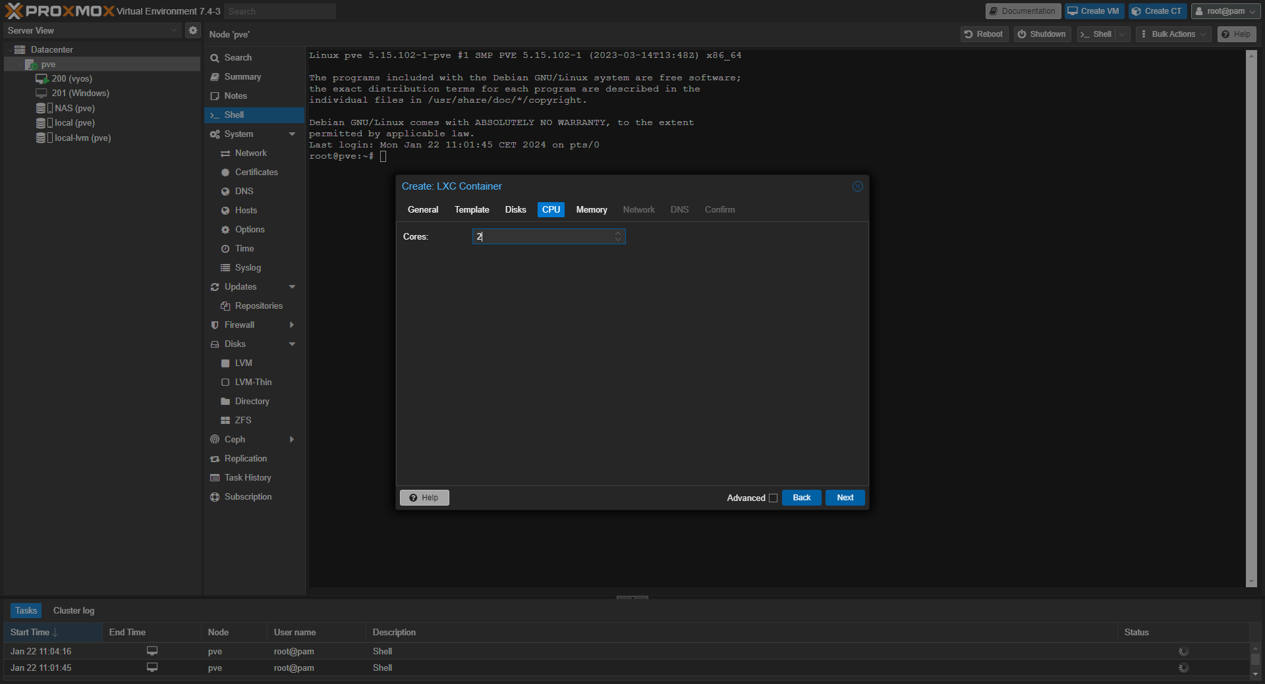Open node Options panel
This screenshot has height=684, width=1265.
(254, 229)
